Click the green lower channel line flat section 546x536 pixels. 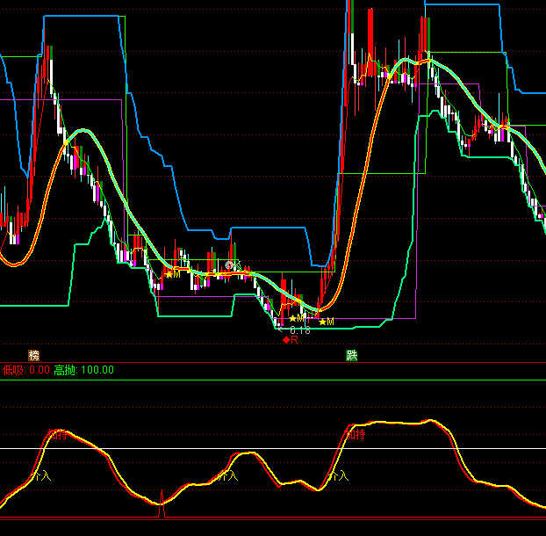(35, 306)
